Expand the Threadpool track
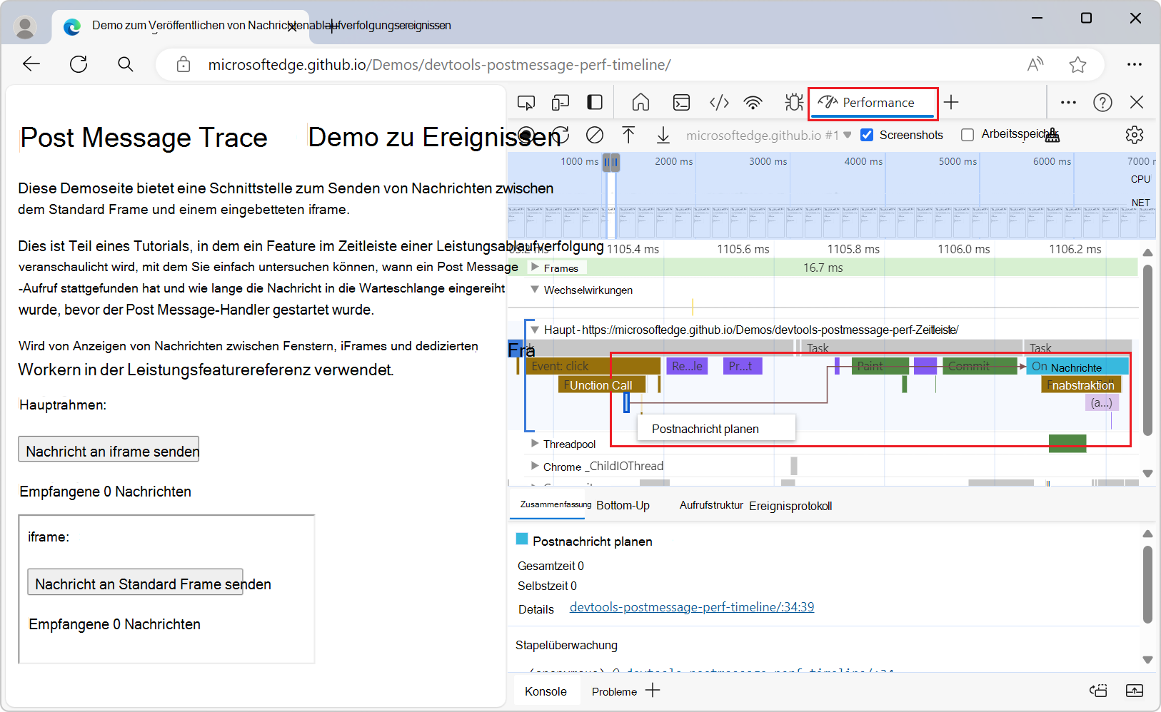 tap(535, 444)
